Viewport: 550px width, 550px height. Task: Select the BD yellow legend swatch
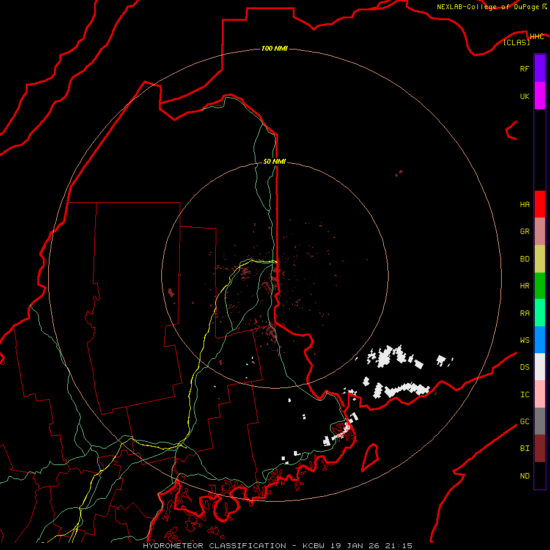pyautogui.click(x=540, y=259)
